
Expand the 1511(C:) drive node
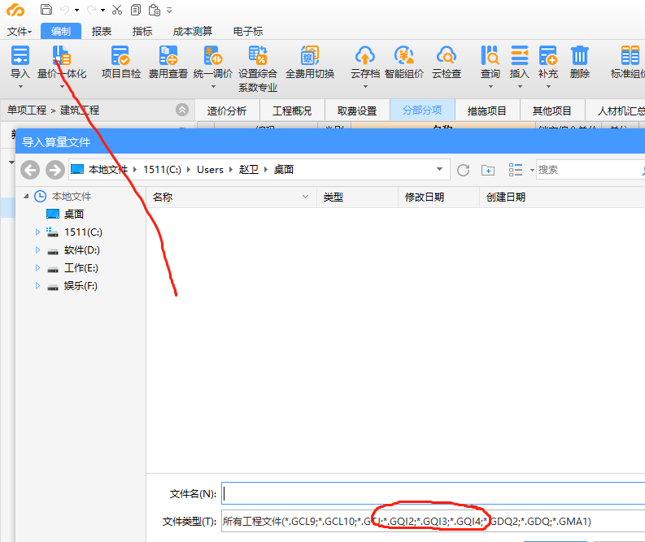[37, 232]
